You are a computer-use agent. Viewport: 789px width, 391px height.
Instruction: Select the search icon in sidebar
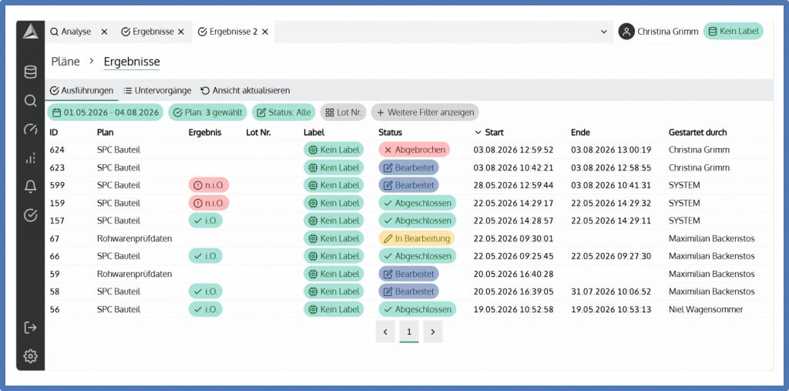tap(30, 101)
